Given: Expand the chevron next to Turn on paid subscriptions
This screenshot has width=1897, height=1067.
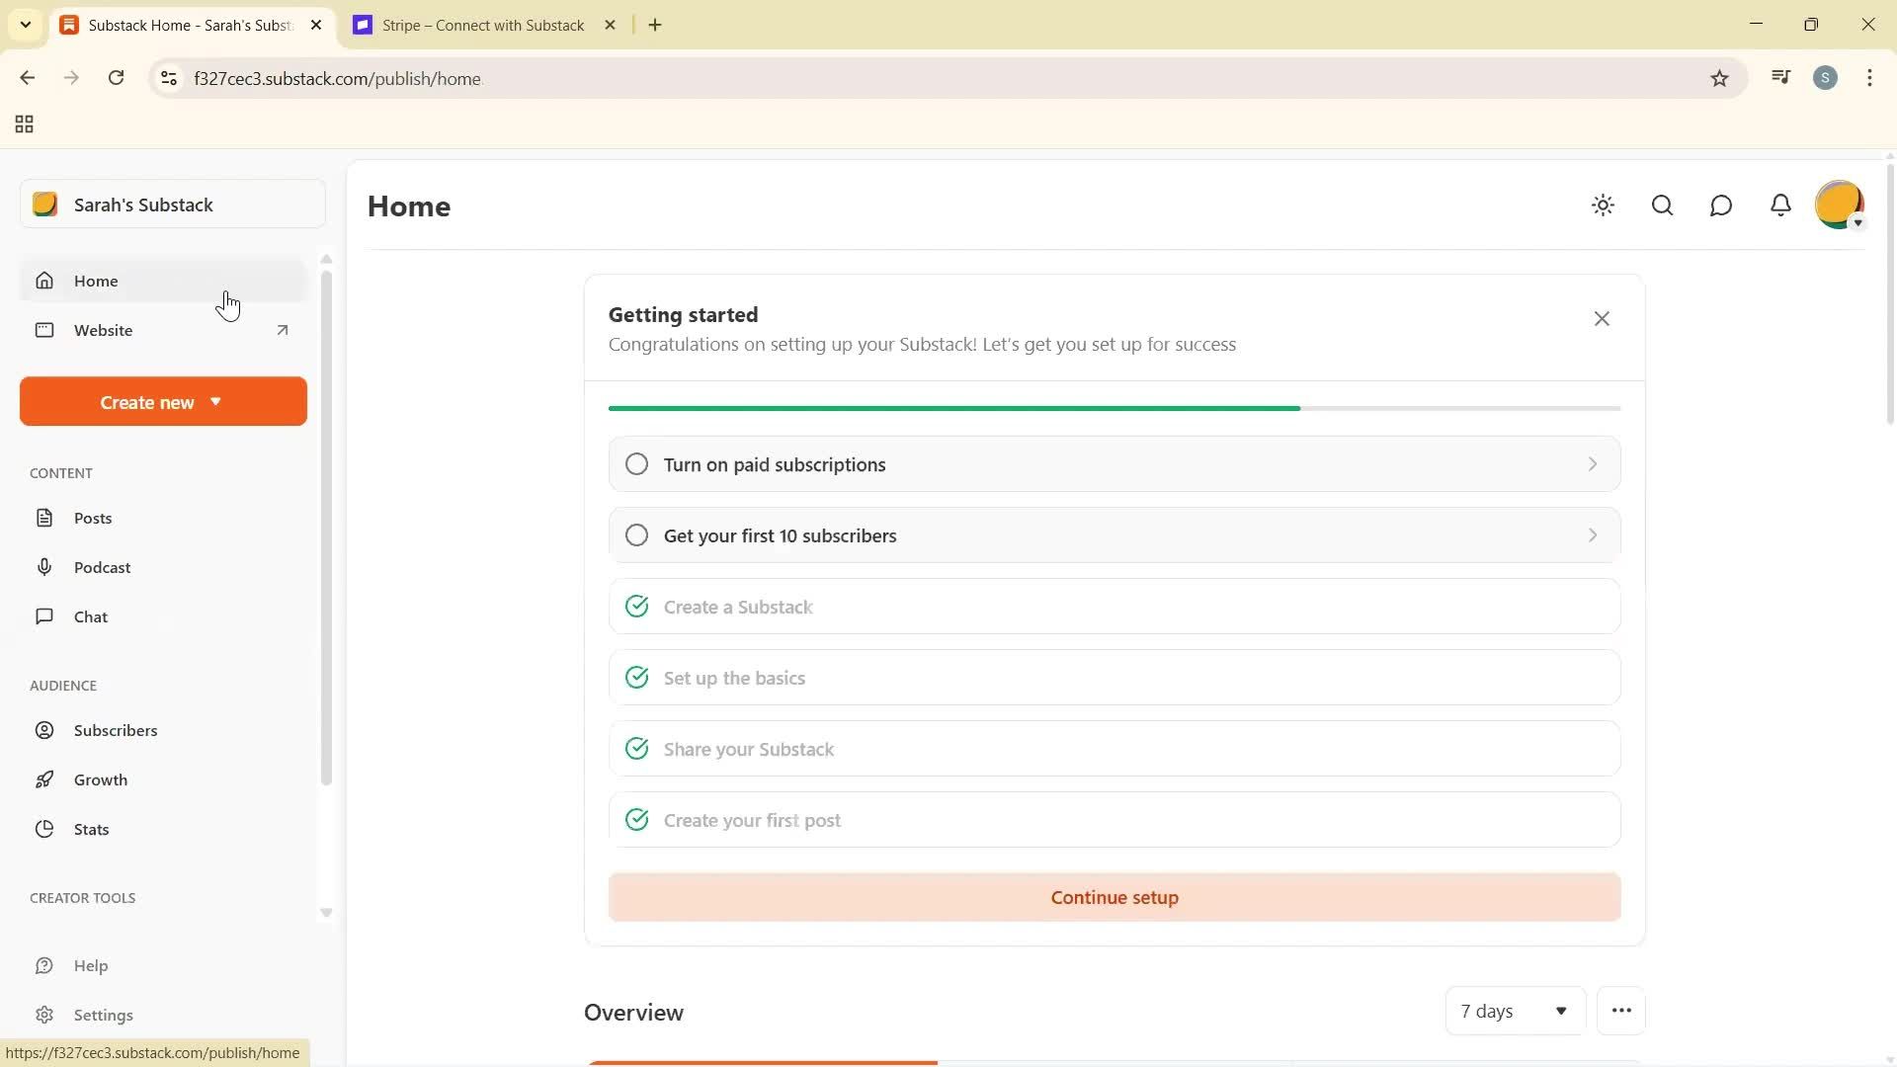Looking at the screenshot, I should click(1592, 463).
